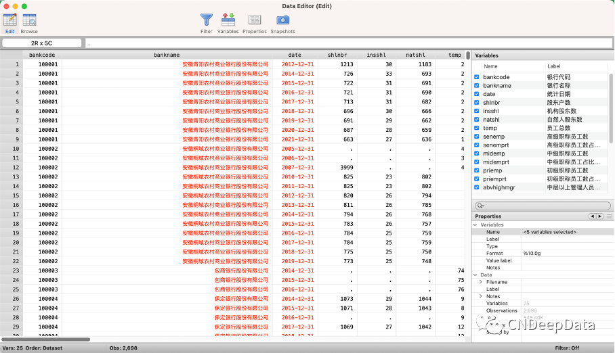Click the Type property row
The image size is (615, 353).
[x=542, y=246]
